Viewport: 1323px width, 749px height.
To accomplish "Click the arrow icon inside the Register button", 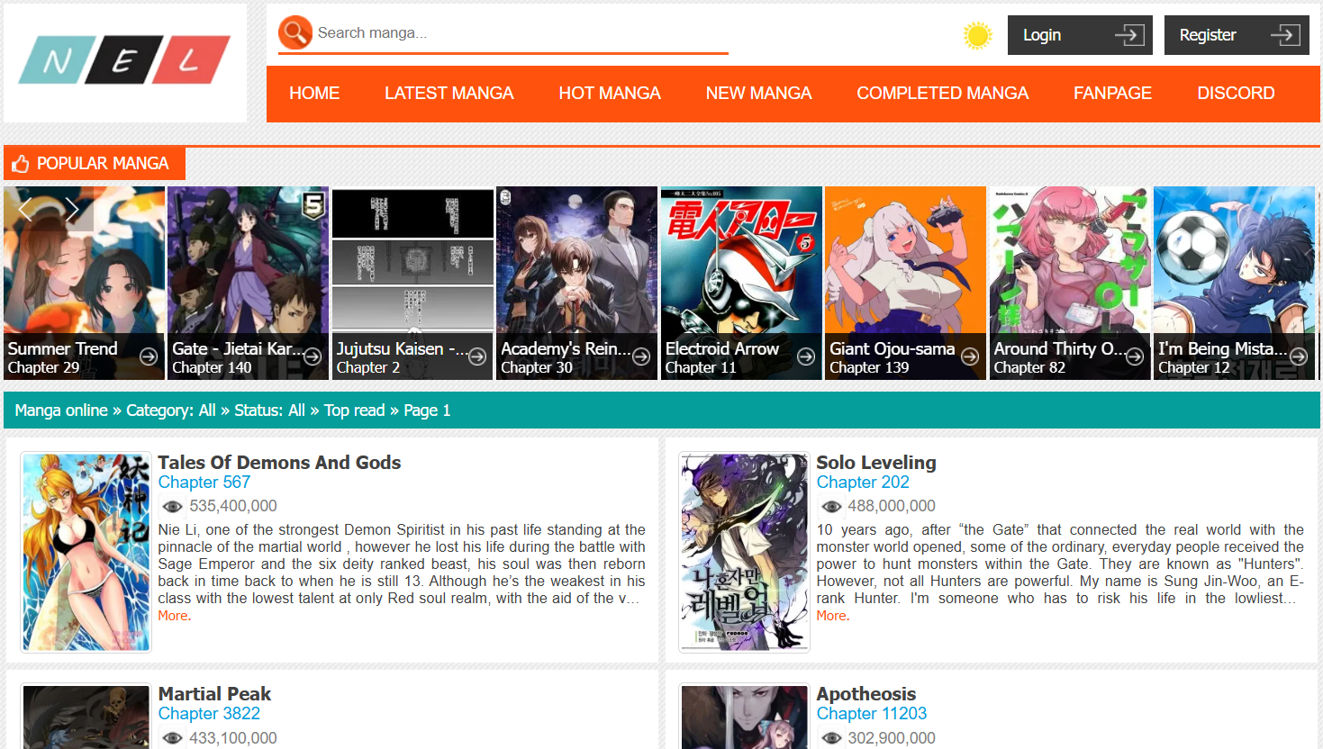I will click(x=1286, y=35).
